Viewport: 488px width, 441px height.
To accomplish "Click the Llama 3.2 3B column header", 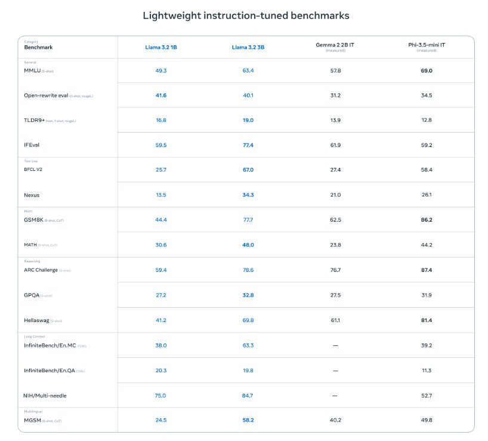I will pyautogui.click(x=248, y=47).
